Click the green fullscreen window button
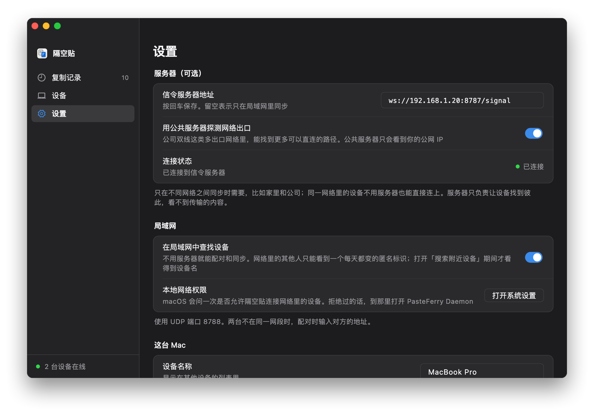594x414 pixels. (57, 26)
